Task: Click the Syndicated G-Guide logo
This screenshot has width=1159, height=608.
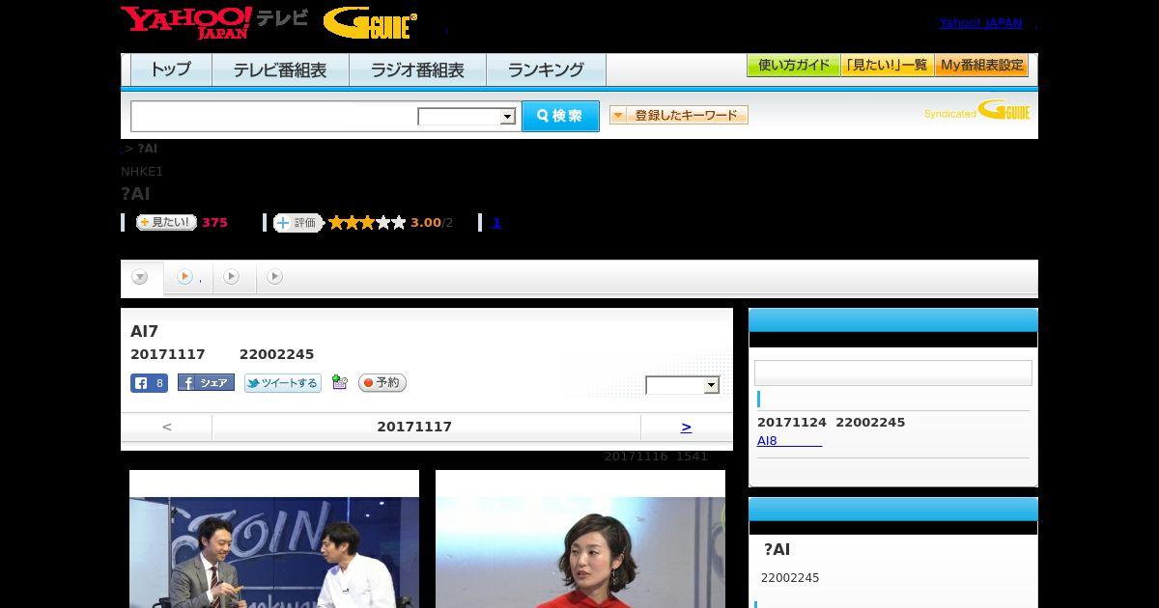Action: [977, 110]
